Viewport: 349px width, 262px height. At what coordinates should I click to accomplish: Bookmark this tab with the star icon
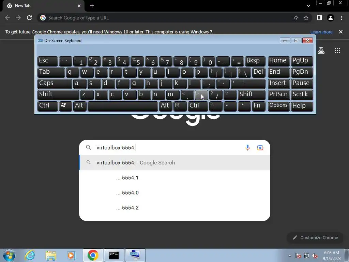pyautogui.click(x=306, y=18)
